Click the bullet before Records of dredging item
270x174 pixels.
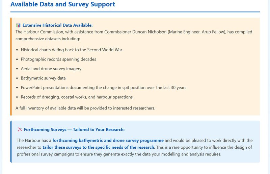[x=17, y=97]
